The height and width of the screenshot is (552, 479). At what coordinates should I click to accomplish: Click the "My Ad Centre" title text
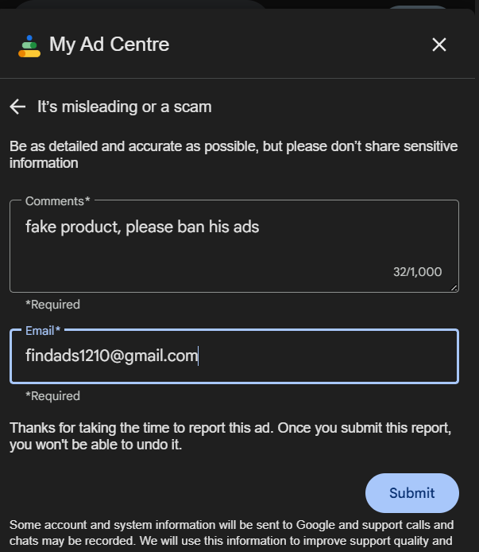pyautogui.click(x=109, y=45)
